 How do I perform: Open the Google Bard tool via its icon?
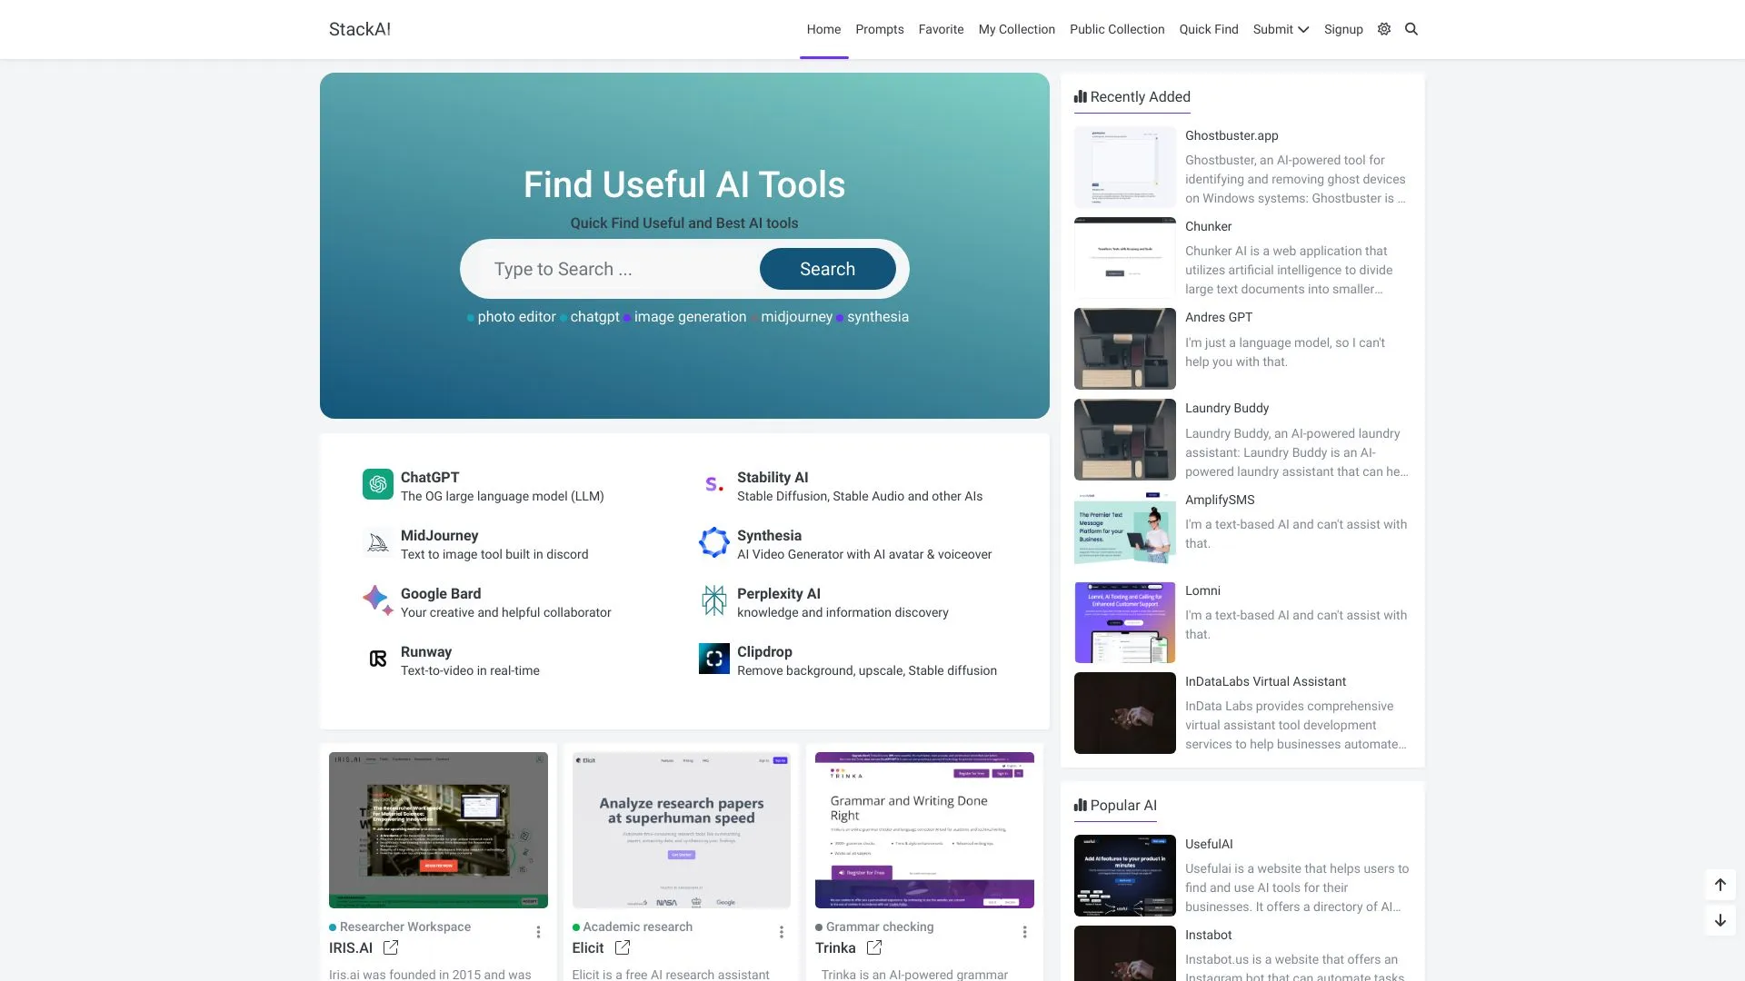(377, 600)
